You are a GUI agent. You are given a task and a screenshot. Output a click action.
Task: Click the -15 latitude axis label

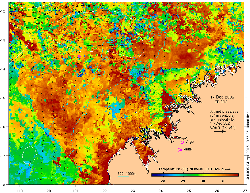(3, 98)
